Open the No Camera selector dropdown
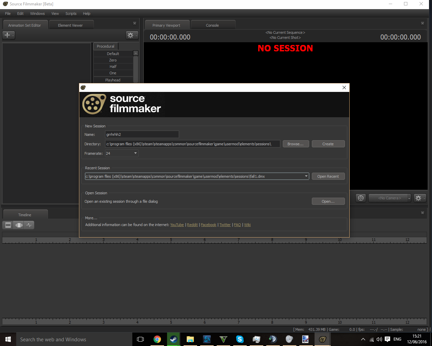The width and height of the screenshot is (432, 346). click(390, 198)
